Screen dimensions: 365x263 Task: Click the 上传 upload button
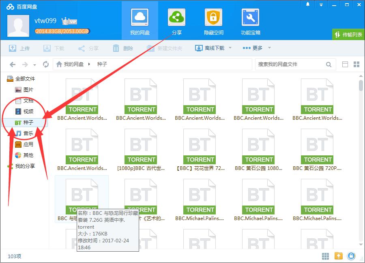click(x=19, y=48)
